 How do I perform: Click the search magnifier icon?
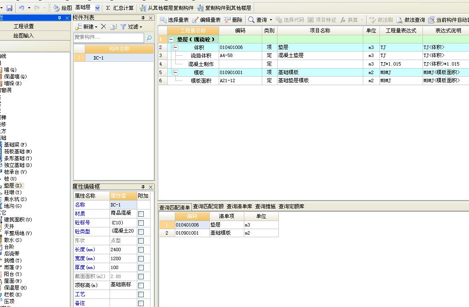pyautogui.click(x=149, y=37)
